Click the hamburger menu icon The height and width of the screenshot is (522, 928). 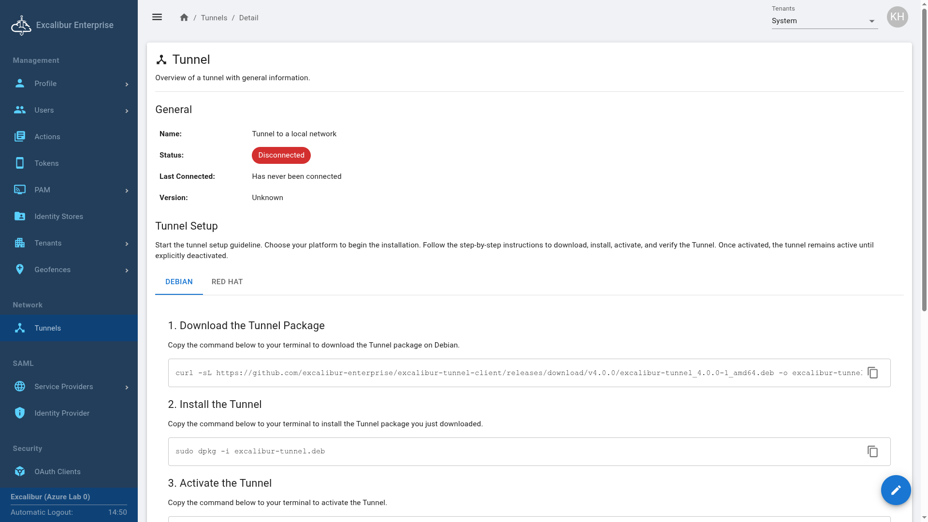point(157,17)
